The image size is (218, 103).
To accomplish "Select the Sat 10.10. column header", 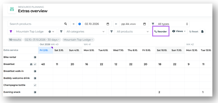I will [x=163, y=50].
